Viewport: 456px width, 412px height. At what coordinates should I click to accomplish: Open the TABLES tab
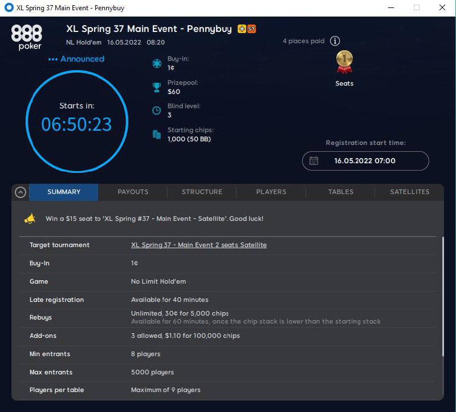(x=340, y=192)
